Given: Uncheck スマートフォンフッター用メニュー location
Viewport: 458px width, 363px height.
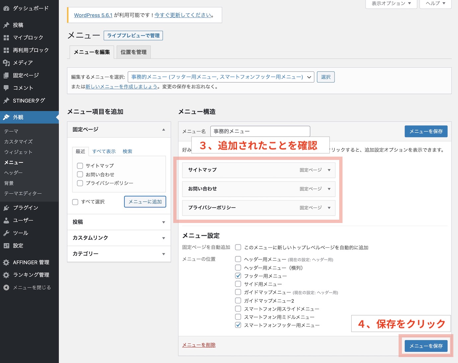Looking at the screenshot, I should point(238,325).
